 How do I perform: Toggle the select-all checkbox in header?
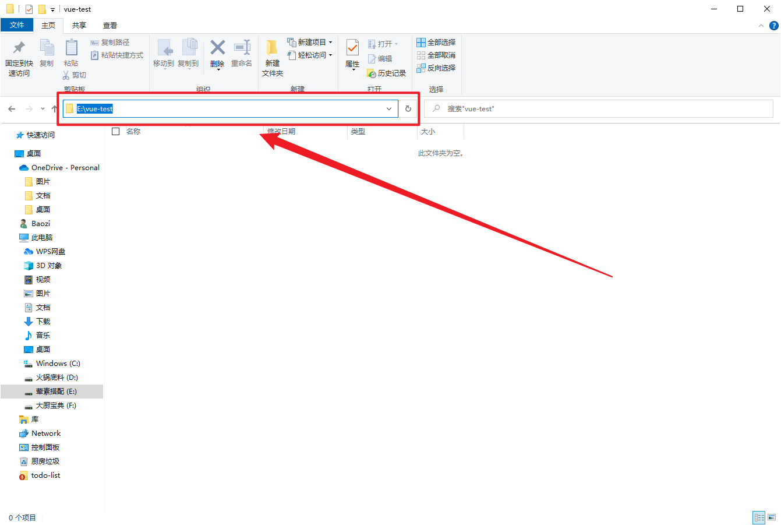115,132
